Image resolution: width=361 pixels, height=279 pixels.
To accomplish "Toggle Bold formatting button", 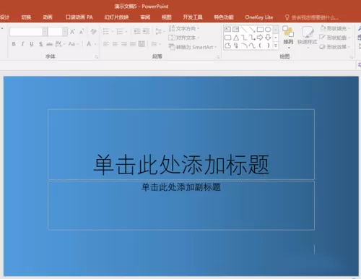I will tap(14, 44).
